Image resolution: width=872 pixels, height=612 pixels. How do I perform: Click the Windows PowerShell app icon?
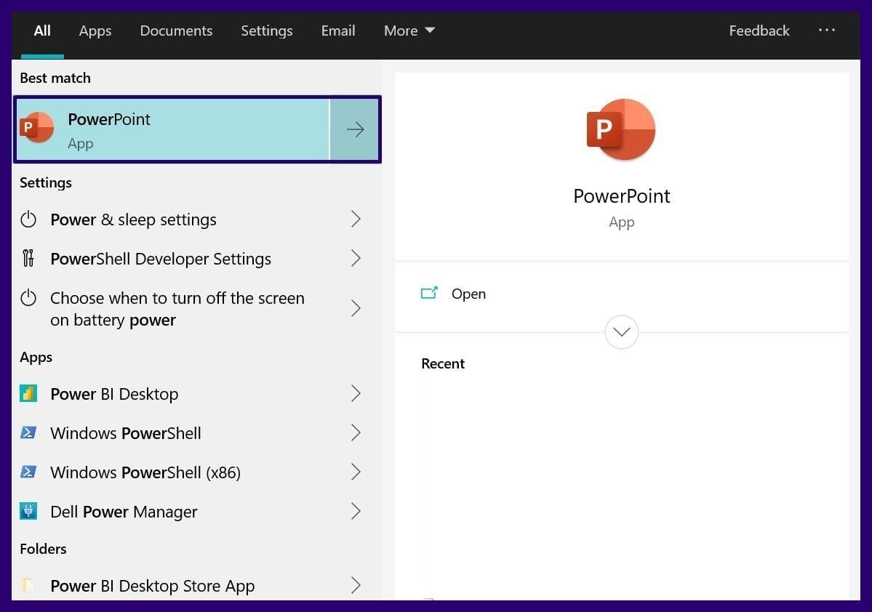28,432
